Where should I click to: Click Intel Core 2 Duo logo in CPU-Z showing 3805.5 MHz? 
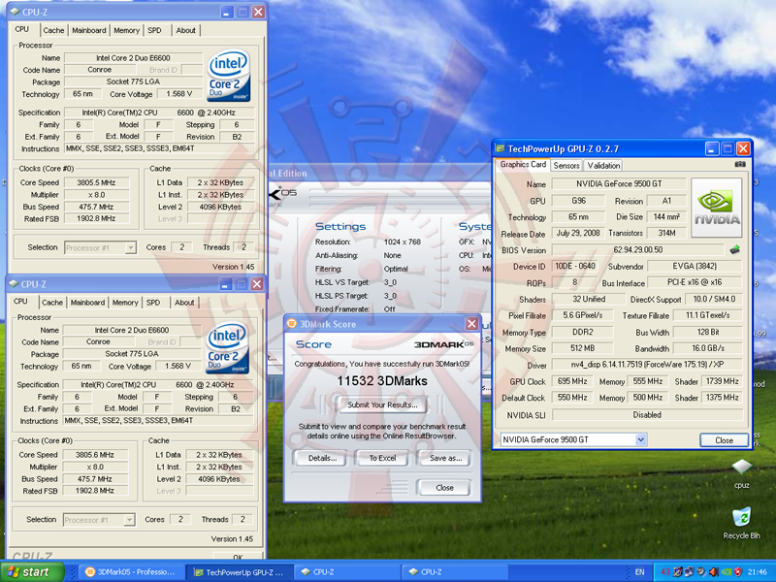point(228,76)
